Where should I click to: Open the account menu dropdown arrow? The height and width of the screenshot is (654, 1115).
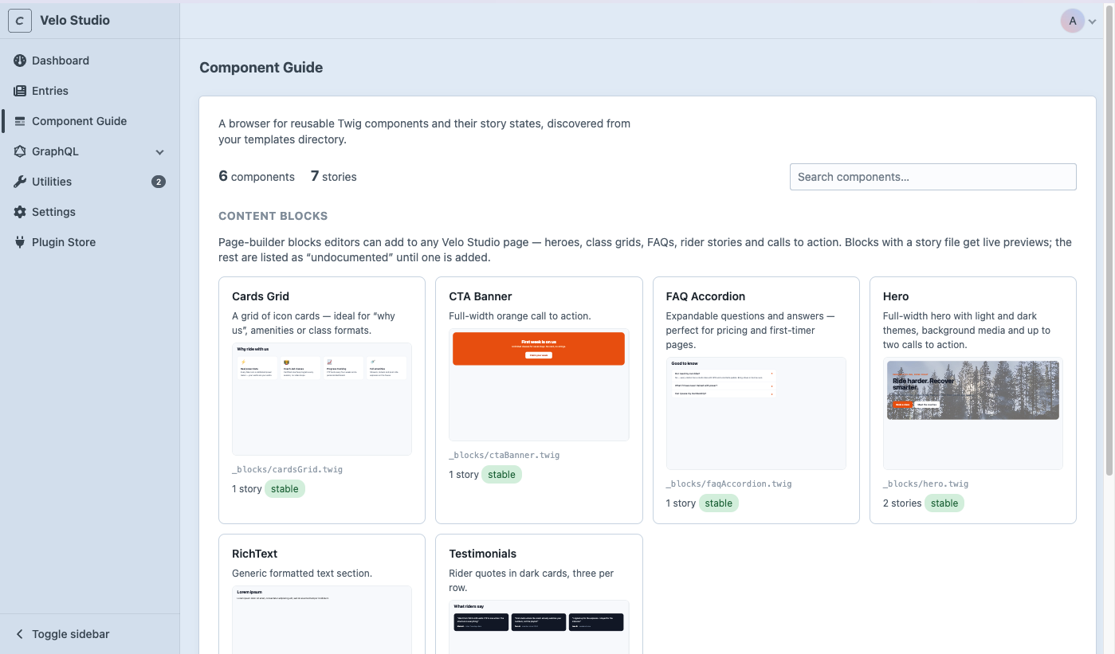1093,22
